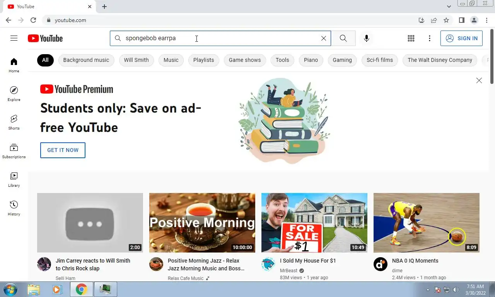This screenshot has height=297, width=495.
Task: Click the address bar URL
Action: [x=70, y=20]
